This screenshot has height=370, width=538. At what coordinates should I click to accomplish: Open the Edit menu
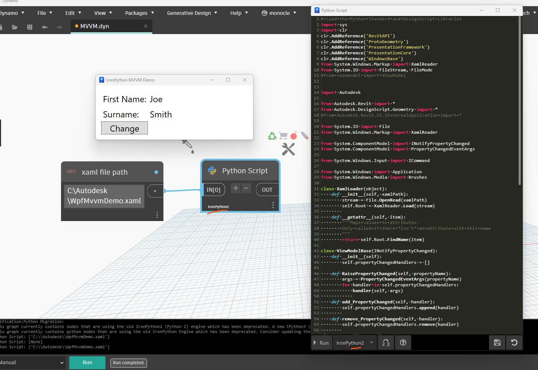pos(73,13)
